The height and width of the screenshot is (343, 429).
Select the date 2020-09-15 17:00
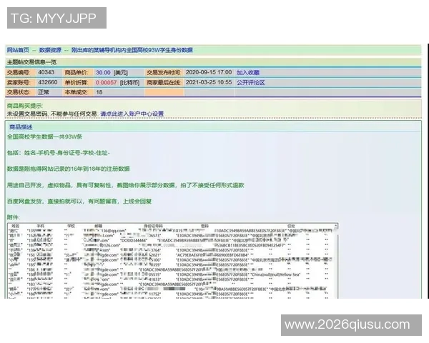point(209,72)
